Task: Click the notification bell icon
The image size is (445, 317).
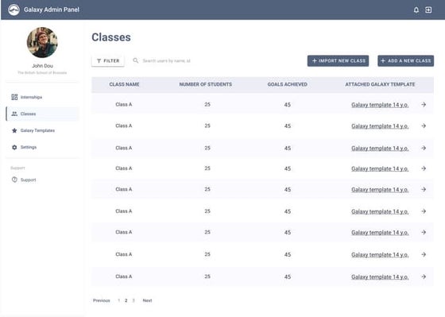Action: pyautogui.click(x=416, y=10)
